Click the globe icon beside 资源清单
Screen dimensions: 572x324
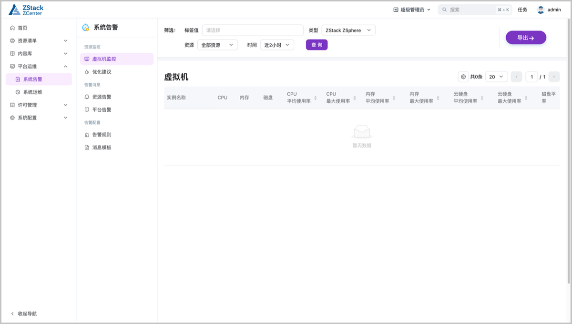point(12,41)
